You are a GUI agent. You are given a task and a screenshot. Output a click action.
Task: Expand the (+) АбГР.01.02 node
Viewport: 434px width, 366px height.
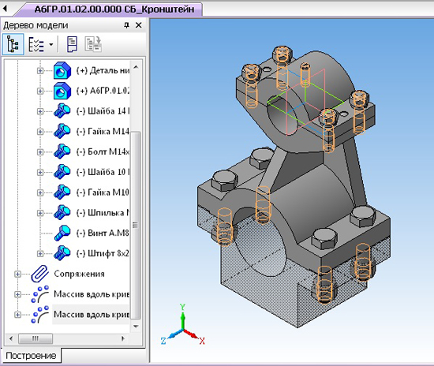click(x=40, y=91)
